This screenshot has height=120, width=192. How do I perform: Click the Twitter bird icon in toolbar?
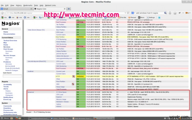[159, 18]
